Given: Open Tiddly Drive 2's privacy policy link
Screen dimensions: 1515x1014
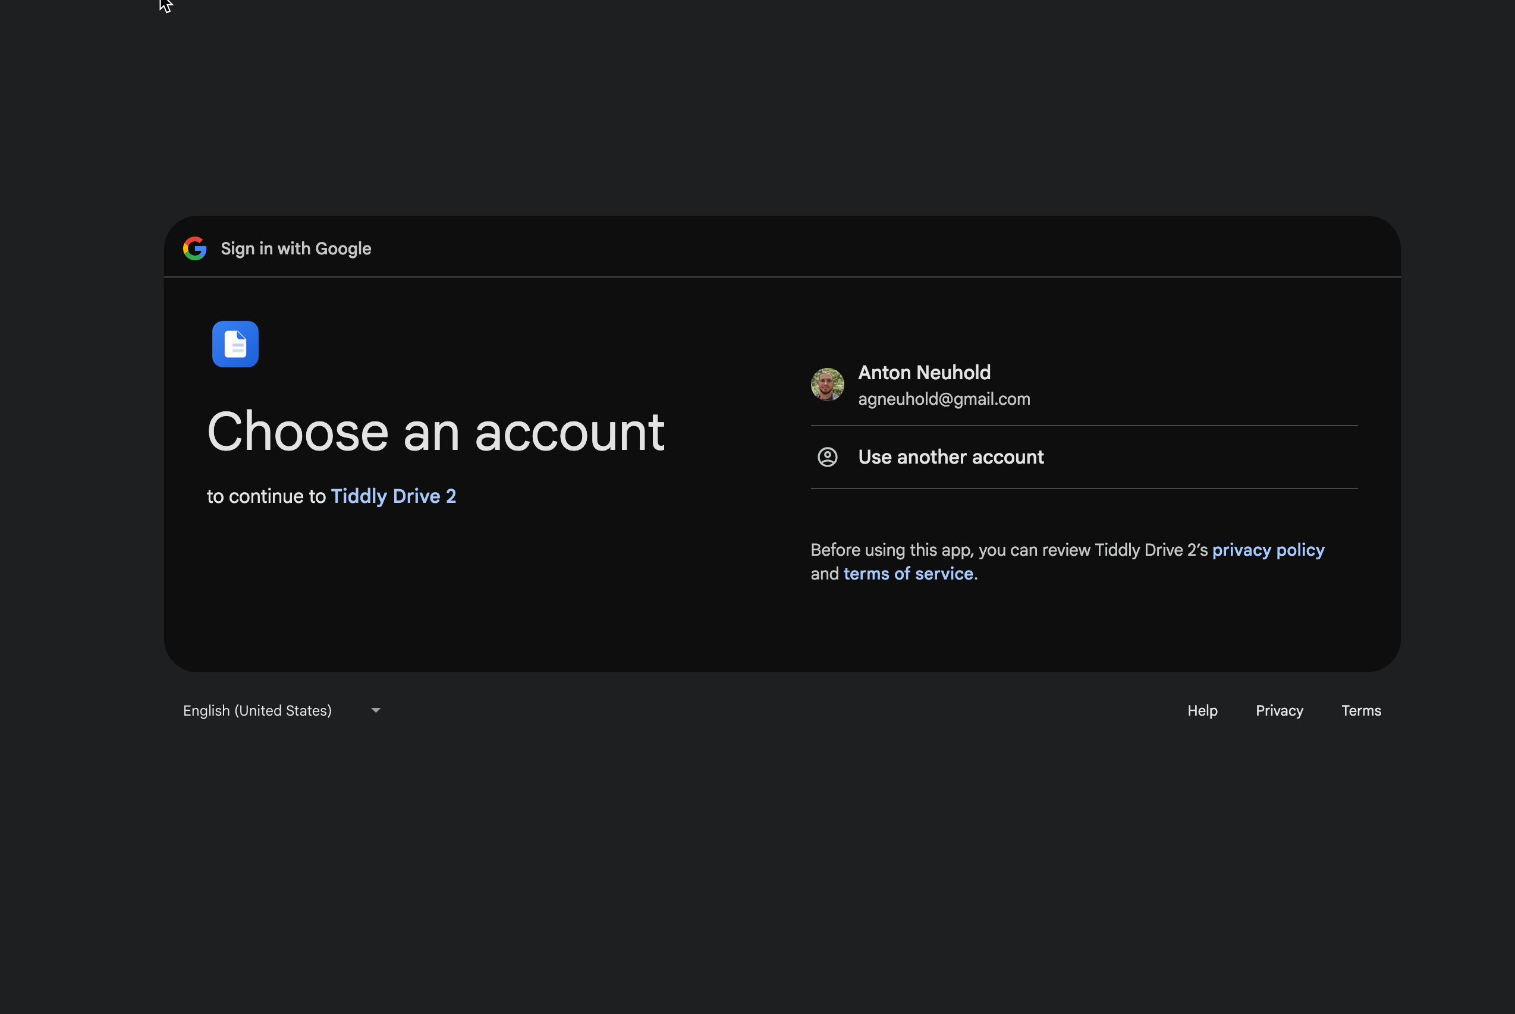Looking at the screenshot, I should 1267,550.
